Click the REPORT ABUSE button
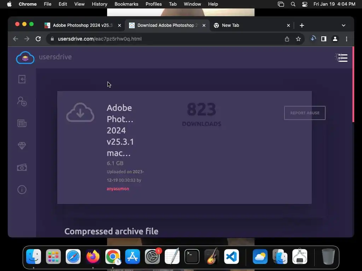 [x=305, y=113]
